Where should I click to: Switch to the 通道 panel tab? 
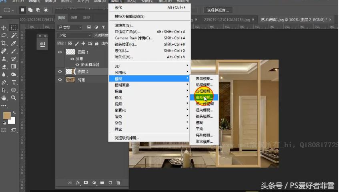(74, 18)
